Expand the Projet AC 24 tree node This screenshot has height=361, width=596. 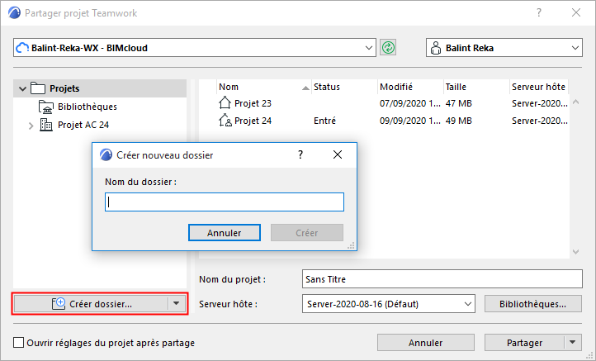[x=31, y=125]
